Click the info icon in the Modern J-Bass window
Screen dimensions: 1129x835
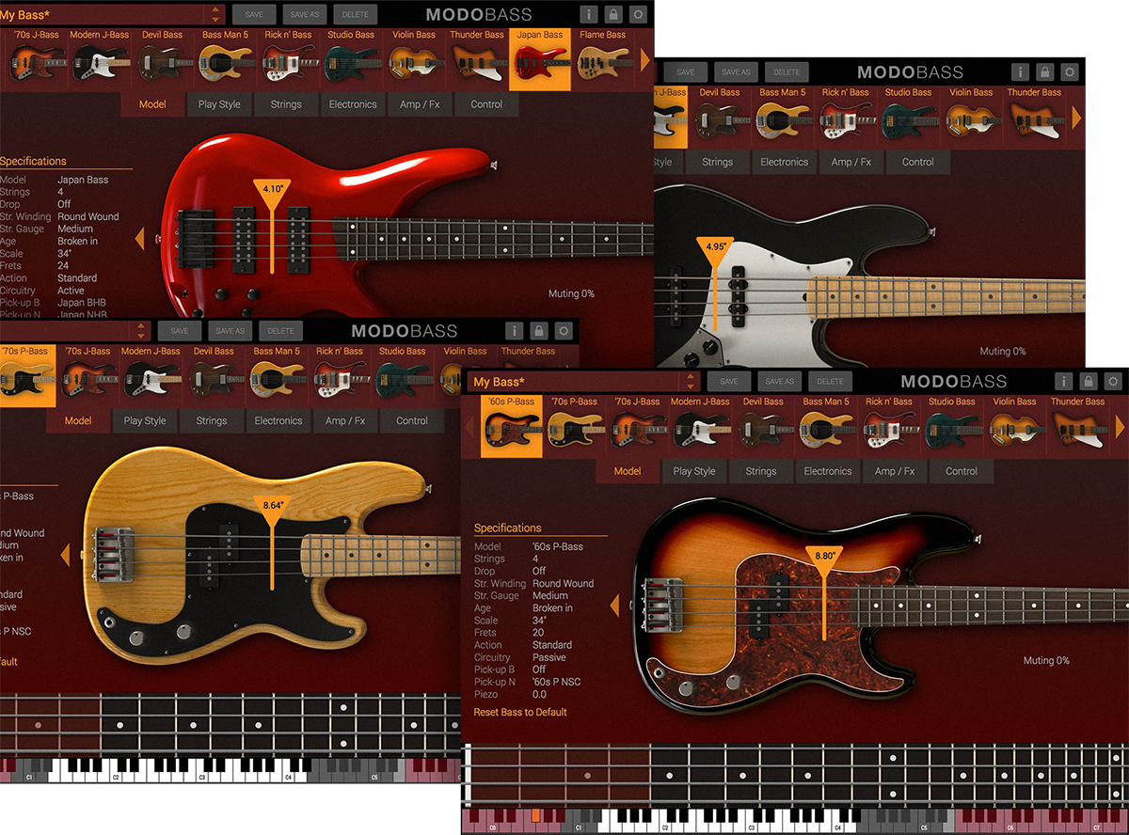(x=1020, y=72)
